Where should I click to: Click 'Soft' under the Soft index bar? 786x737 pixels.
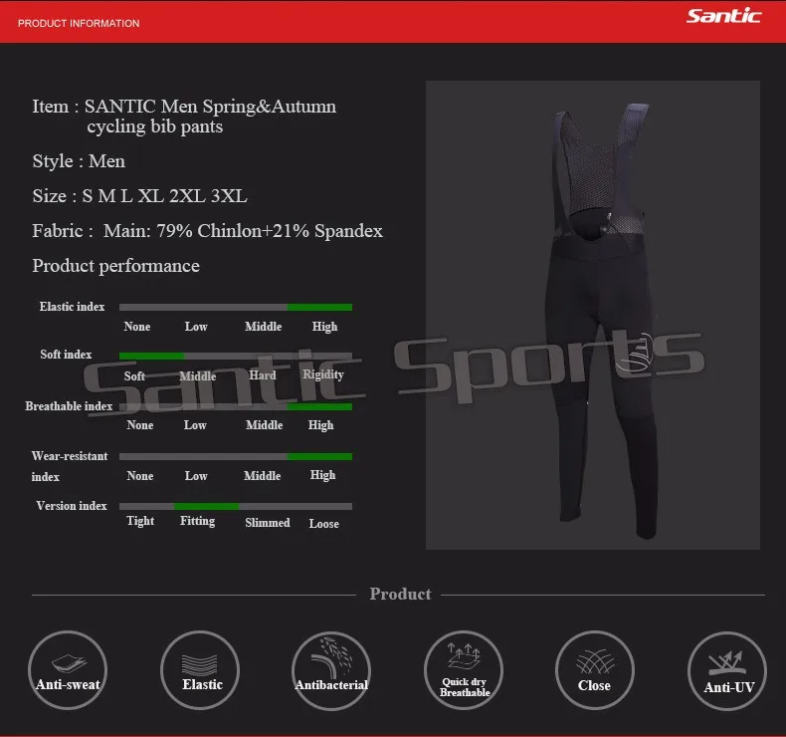pyautogui.click(x=134, y=375)
